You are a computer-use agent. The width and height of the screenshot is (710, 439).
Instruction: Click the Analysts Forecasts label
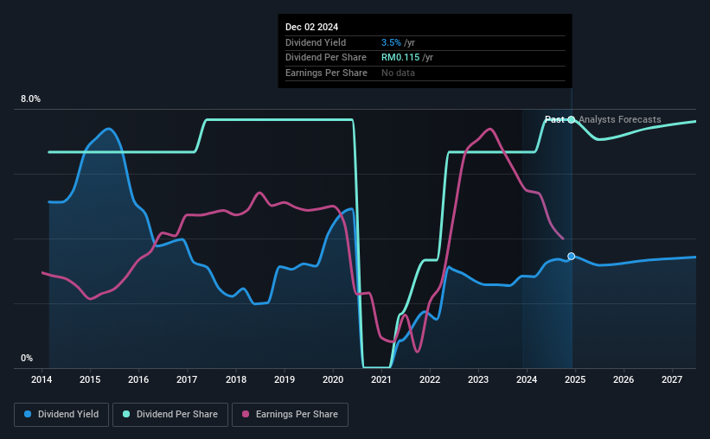click(620, 119)
